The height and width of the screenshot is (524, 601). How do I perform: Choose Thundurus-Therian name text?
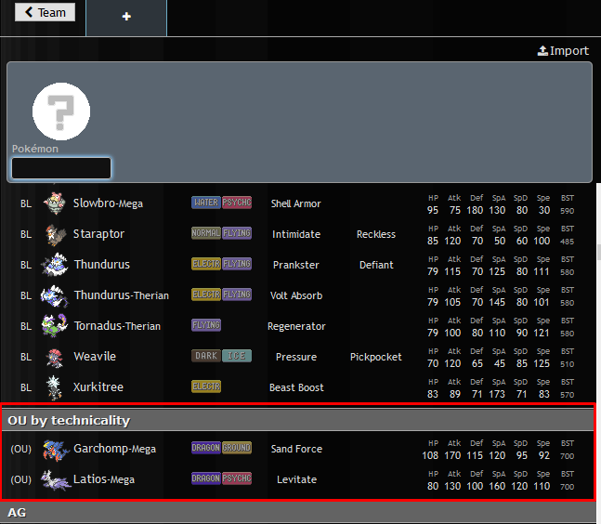[122, 295]
